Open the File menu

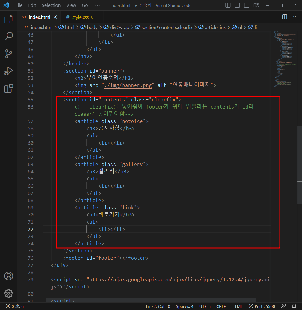[x=19, y=5]
